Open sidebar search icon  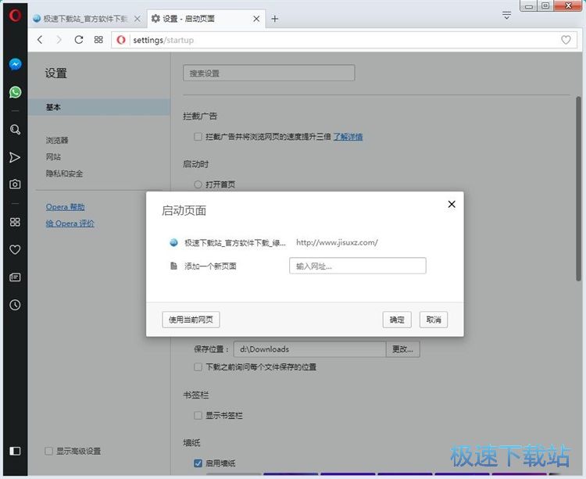(15, 130)
